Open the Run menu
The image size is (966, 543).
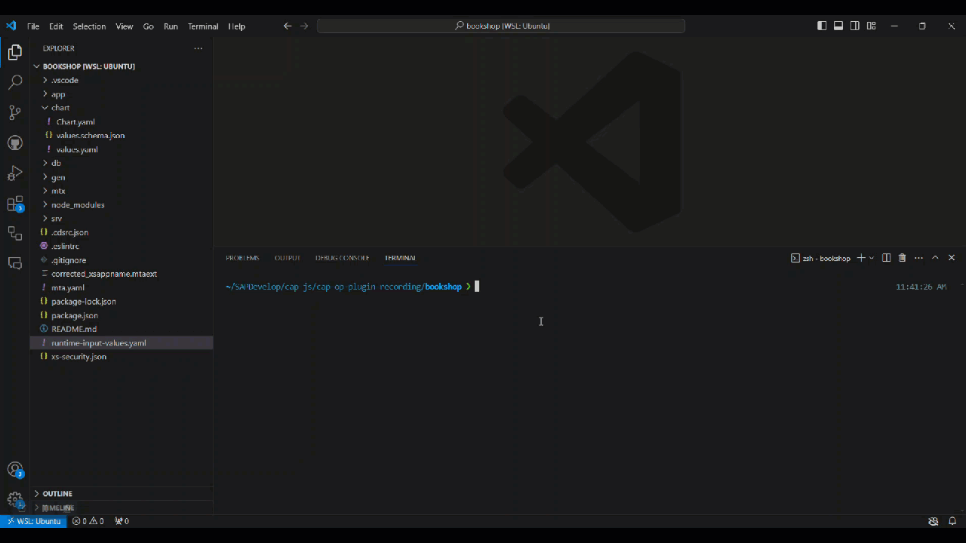(x=171, y=26)
